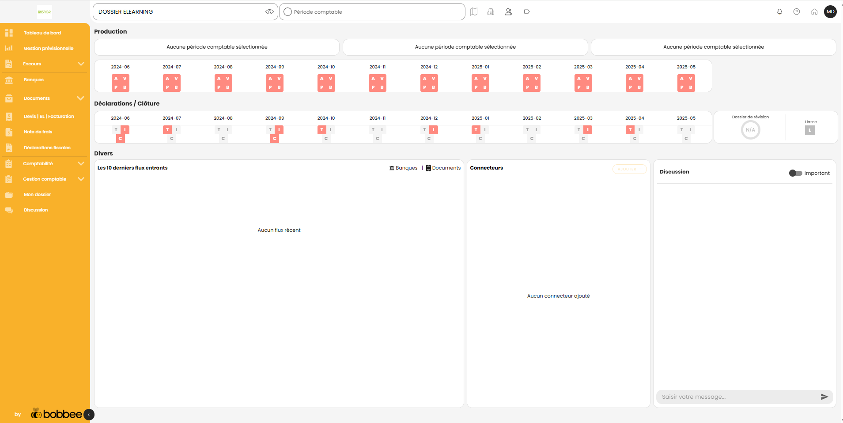843x423 pixels.
Task: Open the MD profile avatar
Action: click(831, 11)
